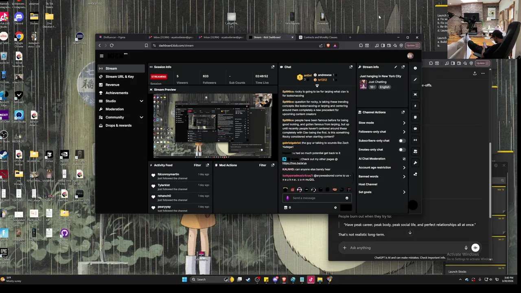This screenshot has width=521, height=293.
Task: Open the profile avatar in Kick header
Action: [410, 56]
